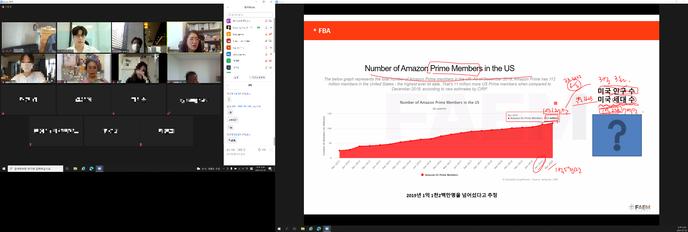Expand hidden icons in the left system tray
The image size is (688, 232).
click(224, 169)
